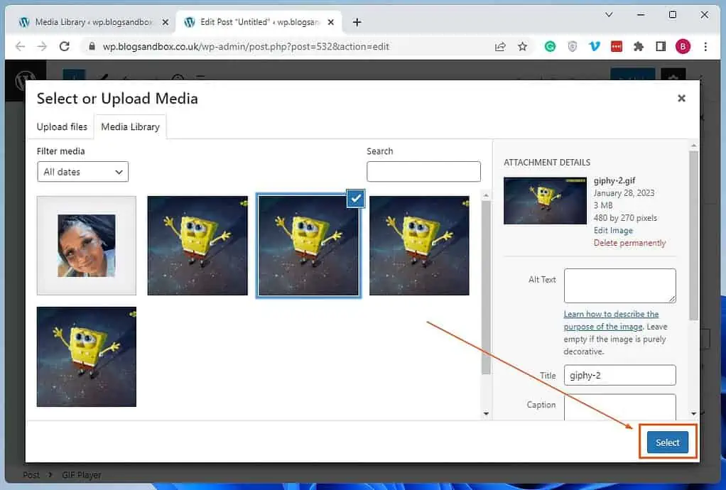Bookmark the page with the star icon
Viewport: 726px width, 490px height.
(x=523, y=45)
